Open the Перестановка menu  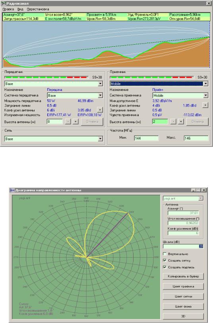click(38, 9)
